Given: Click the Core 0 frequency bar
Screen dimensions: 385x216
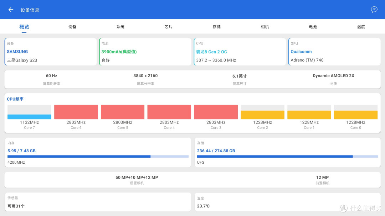Looking at the screenshot, I should 356,112.
